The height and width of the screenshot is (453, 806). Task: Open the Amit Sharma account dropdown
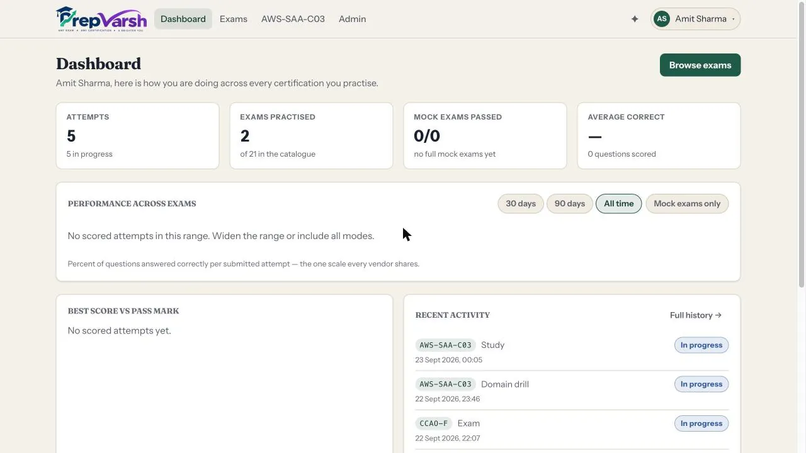[x=695, y=19]
